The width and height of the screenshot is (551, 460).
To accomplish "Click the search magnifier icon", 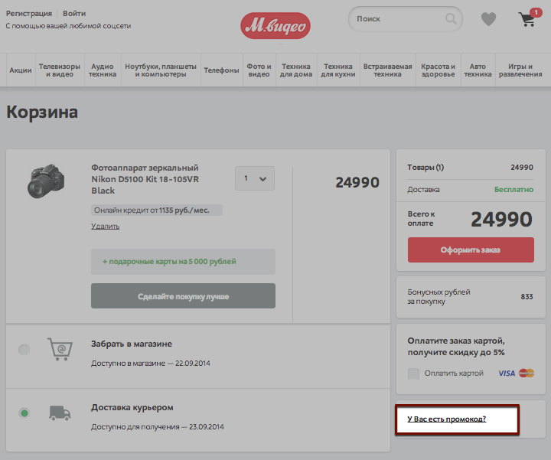I will (451, 18).
